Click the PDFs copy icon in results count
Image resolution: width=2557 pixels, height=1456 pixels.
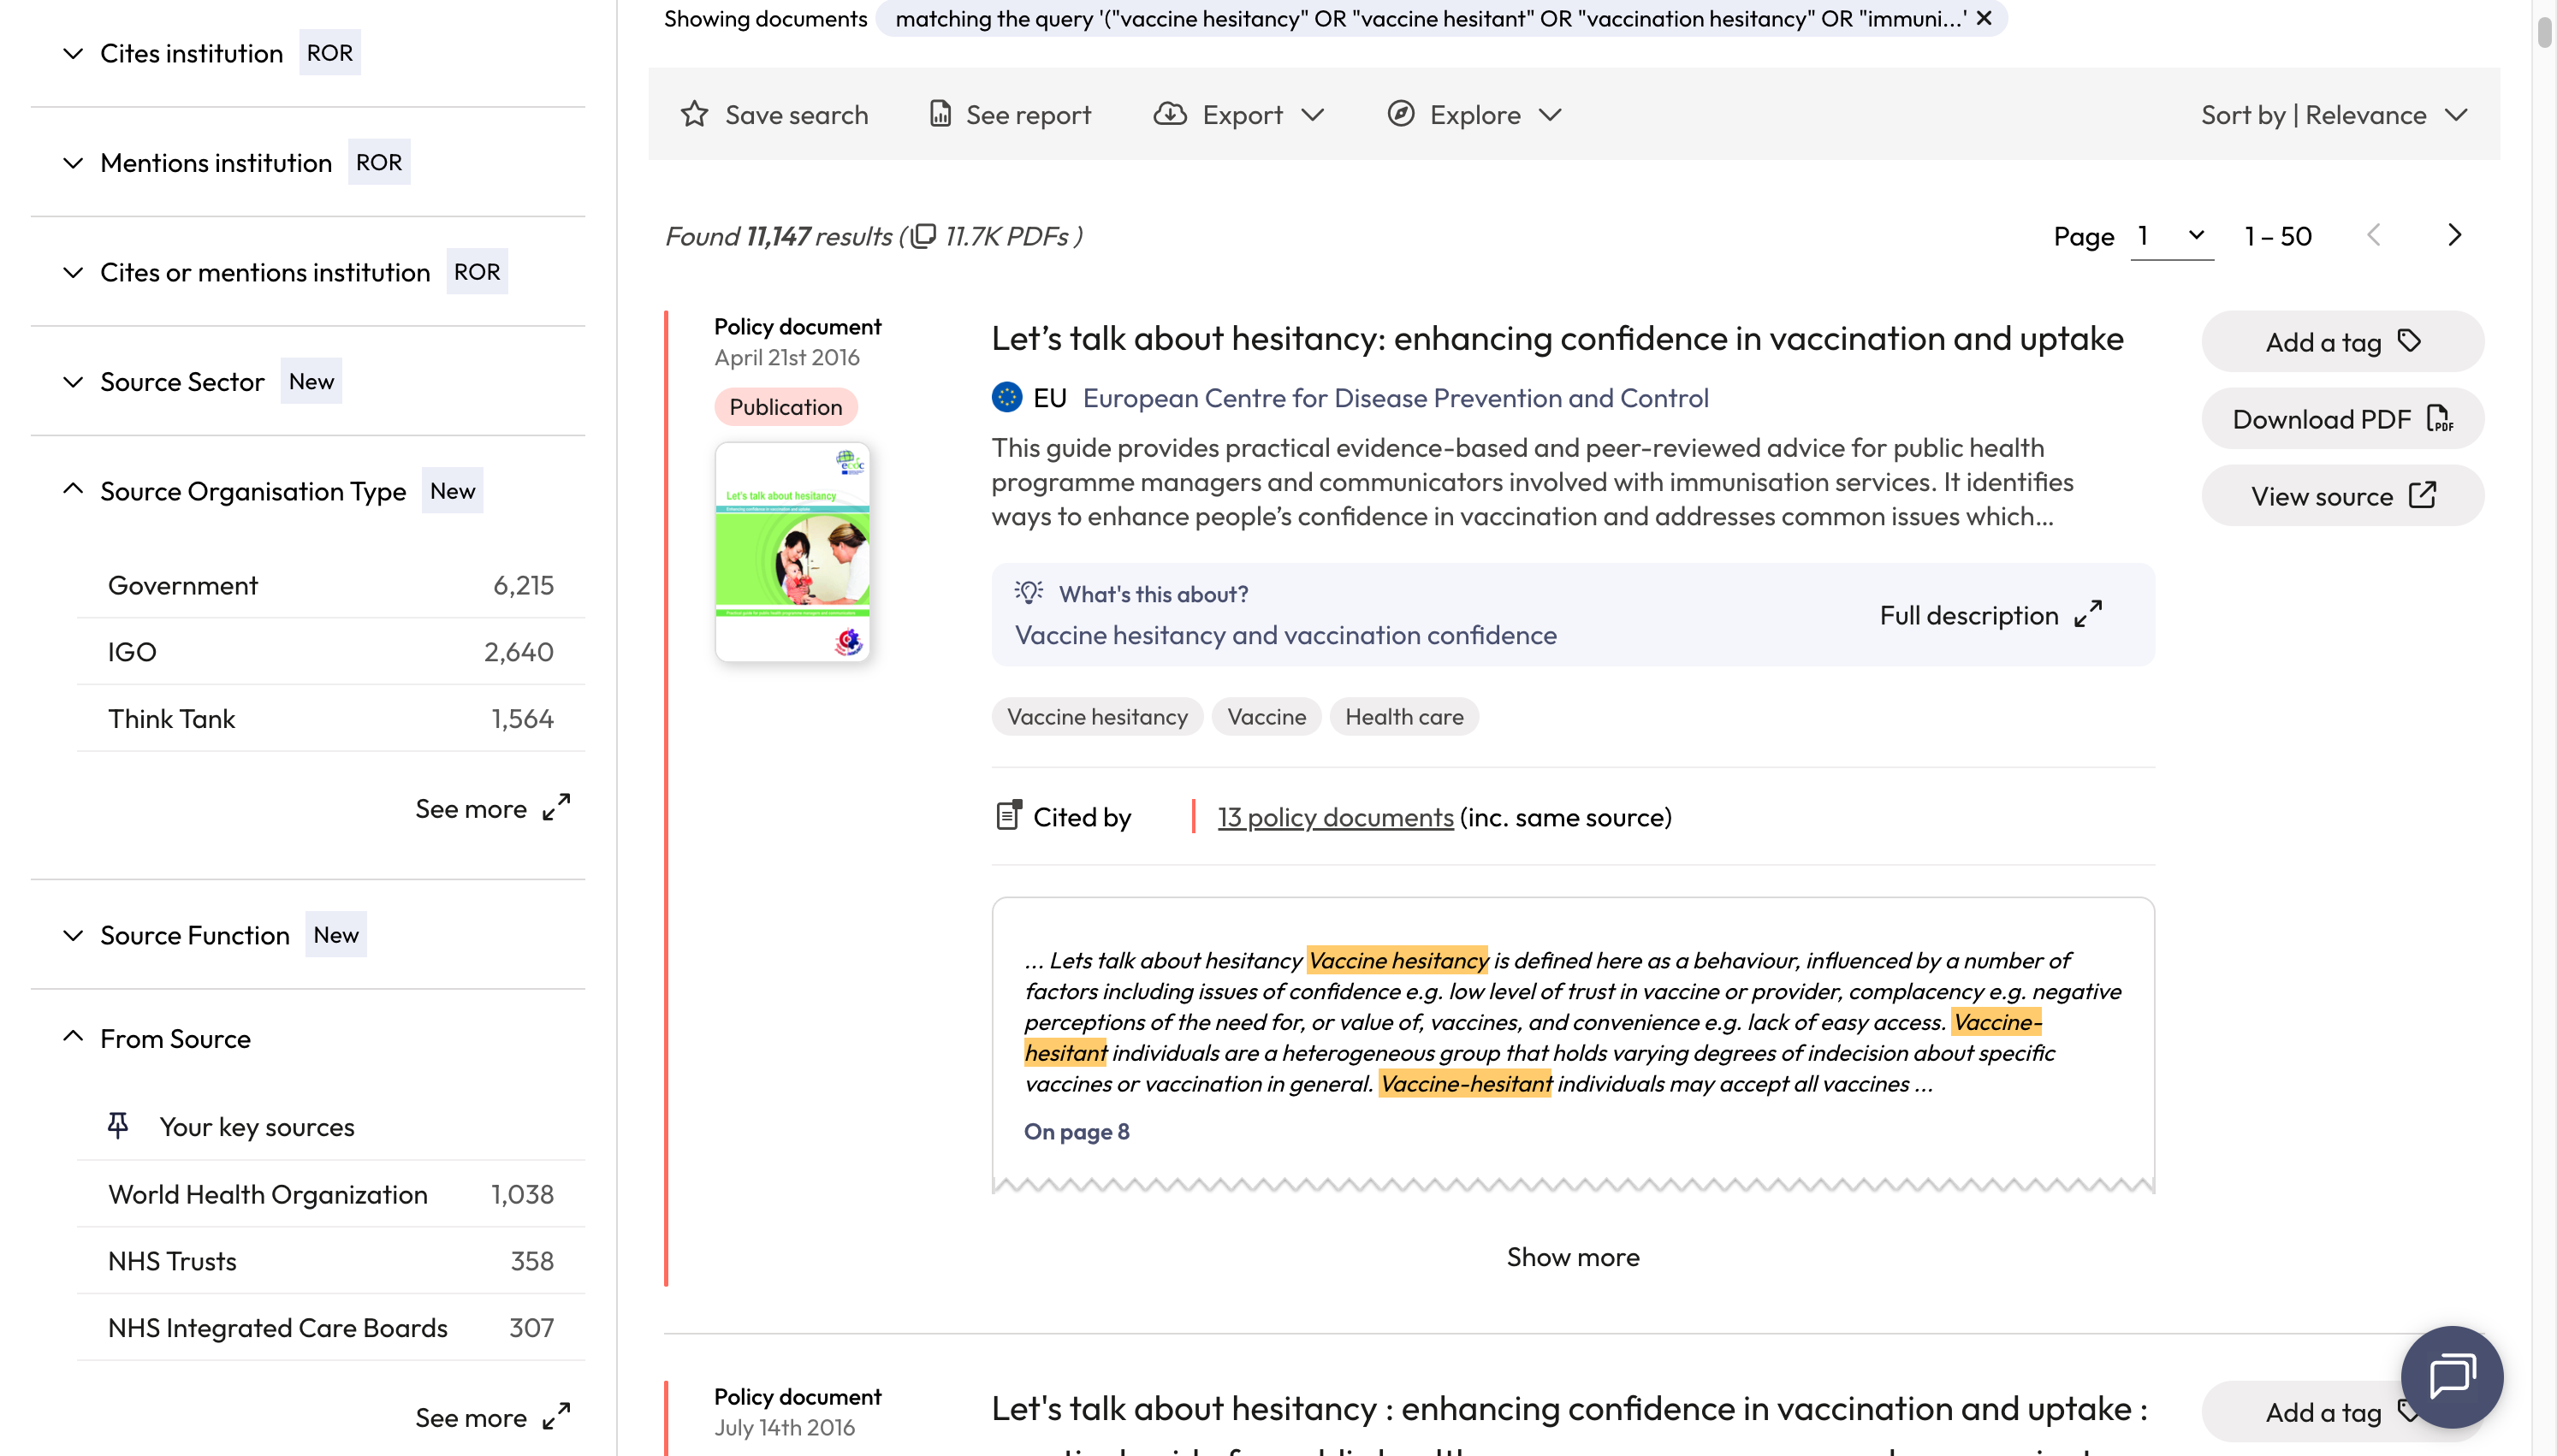click(922, 236)
